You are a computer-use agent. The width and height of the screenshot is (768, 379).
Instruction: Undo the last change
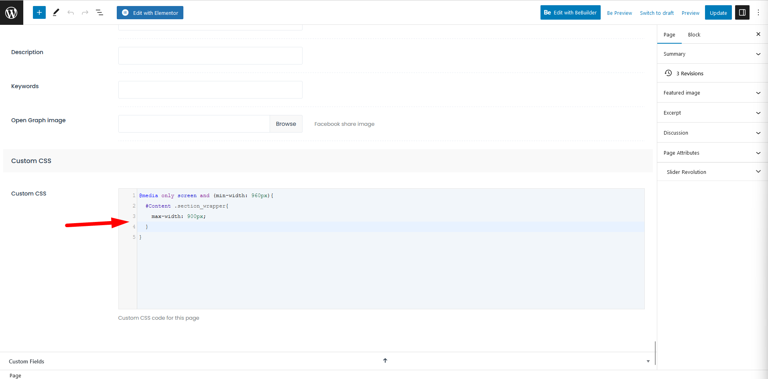[71, 12]
